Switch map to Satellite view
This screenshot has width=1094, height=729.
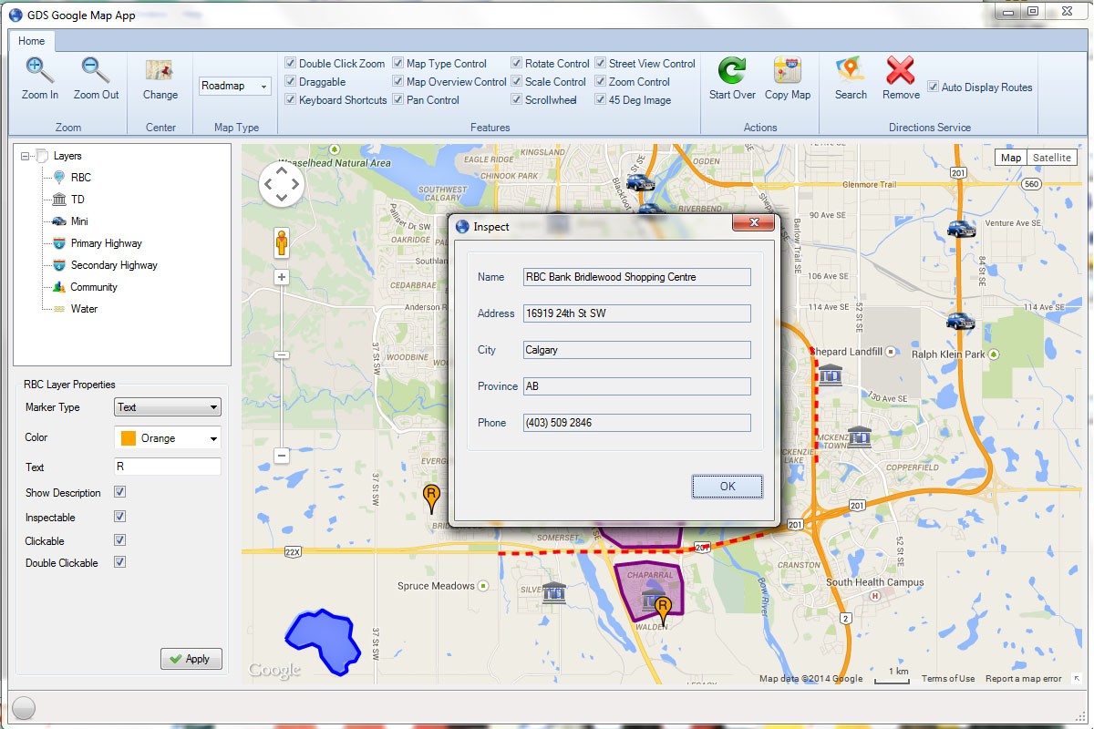click(1052, 158)
